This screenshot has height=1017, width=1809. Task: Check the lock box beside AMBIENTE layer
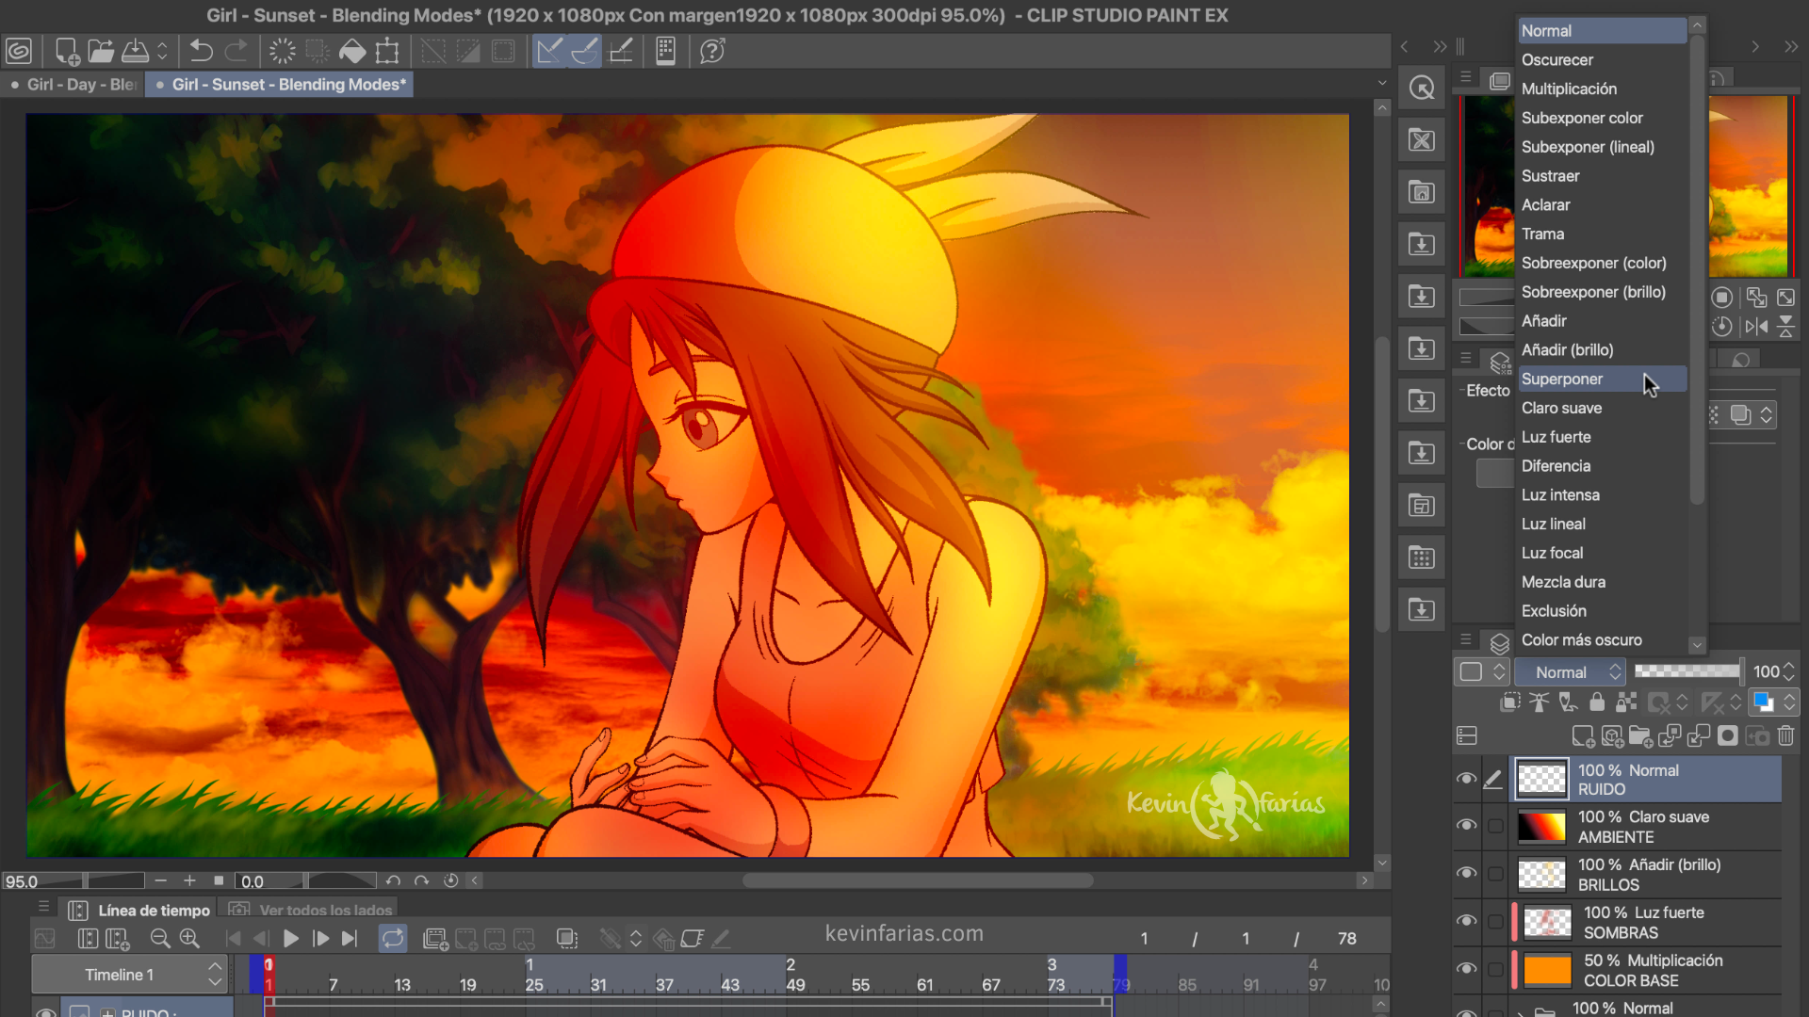[1495, 826]
